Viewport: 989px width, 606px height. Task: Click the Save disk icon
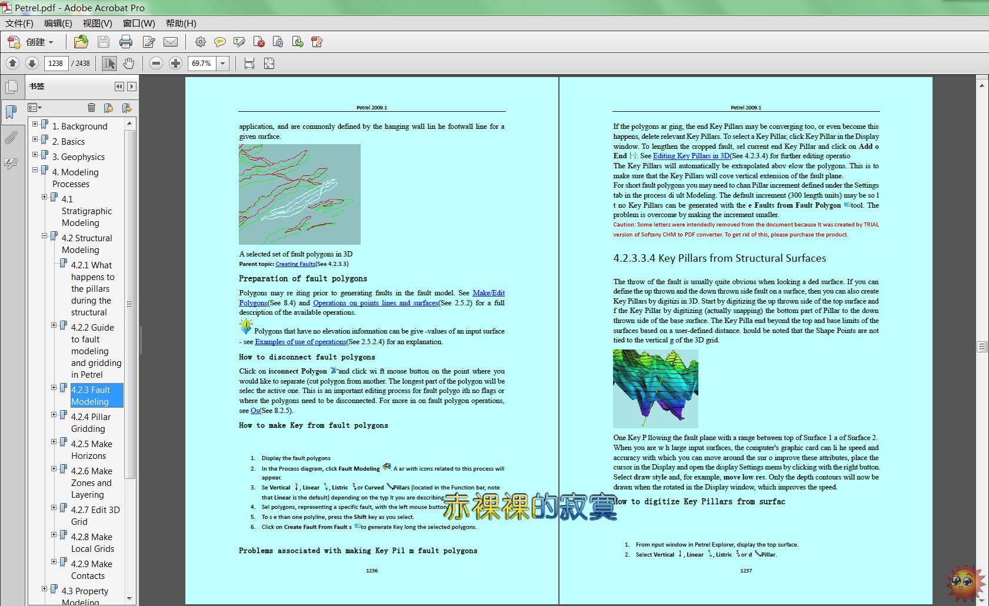[x=104, y=42]
